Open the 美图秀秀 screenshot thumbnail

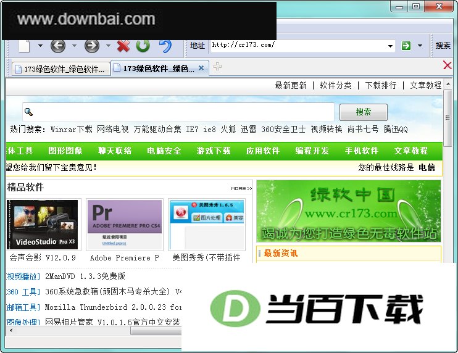[207, 225]
